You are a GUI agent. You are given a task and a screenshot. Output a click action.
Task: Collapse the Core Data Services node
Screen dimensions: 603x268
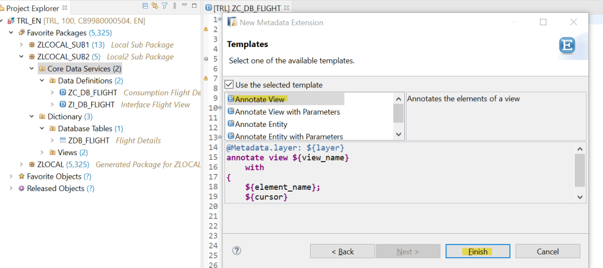[32, 69]
